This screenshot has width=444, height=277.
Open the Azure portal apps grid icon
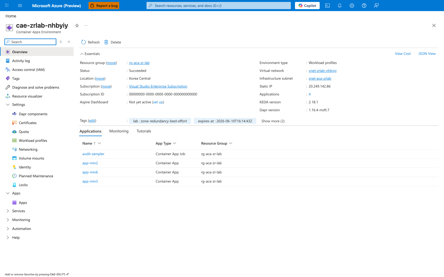pos(7,6)
